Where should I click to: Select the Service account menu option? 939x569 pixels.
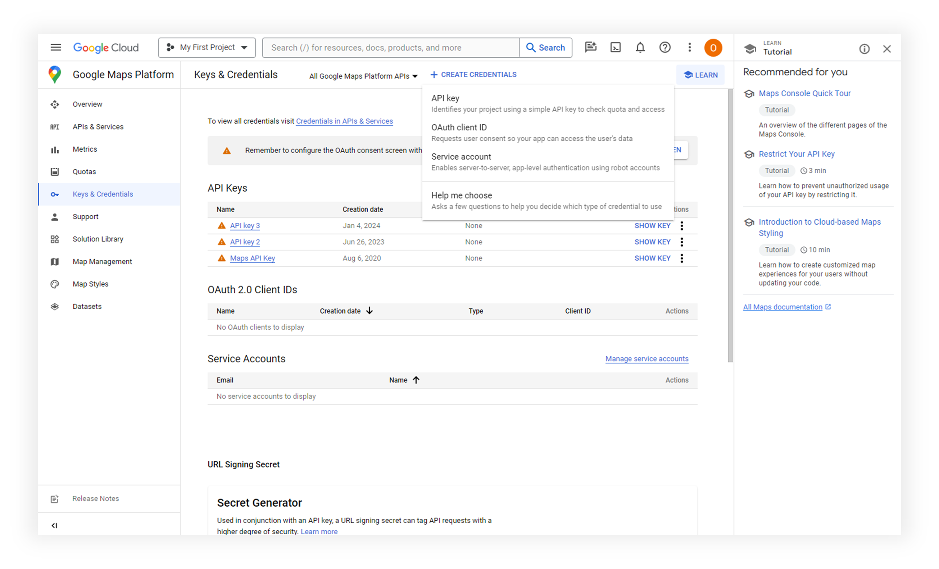(461, 157)
